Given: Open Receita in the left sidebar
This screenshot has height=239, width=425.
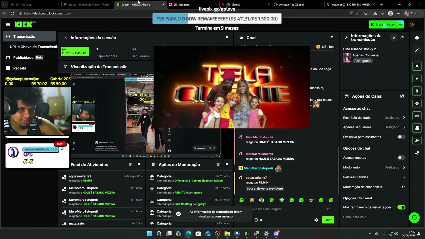Looking at the screenshot, I should pos(29,68).
